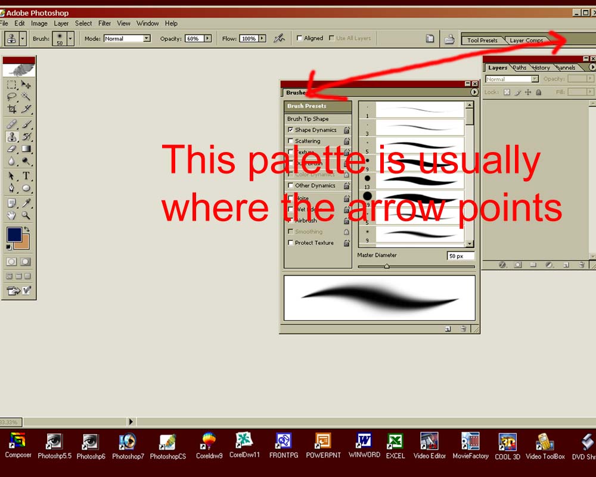Image resolution: width=596 pixels, height=477 pixels.
Task: Toggle the Aligned option checkbox
Action: pyautogui.click(x=299, y=38)
